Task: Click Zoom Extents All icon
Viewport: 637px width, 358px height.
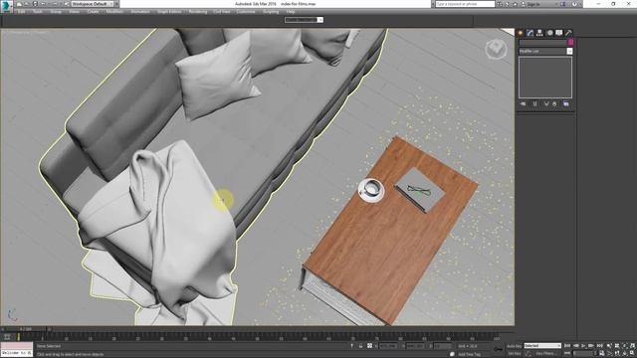Action: click(633, 346)
